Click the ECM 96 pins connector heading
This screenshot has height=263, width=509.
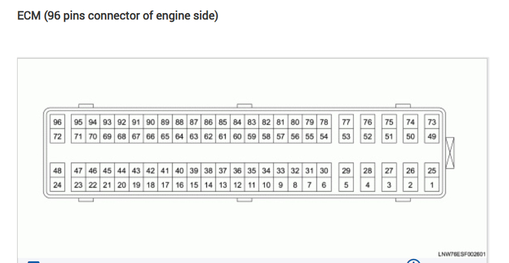(119, 15)
